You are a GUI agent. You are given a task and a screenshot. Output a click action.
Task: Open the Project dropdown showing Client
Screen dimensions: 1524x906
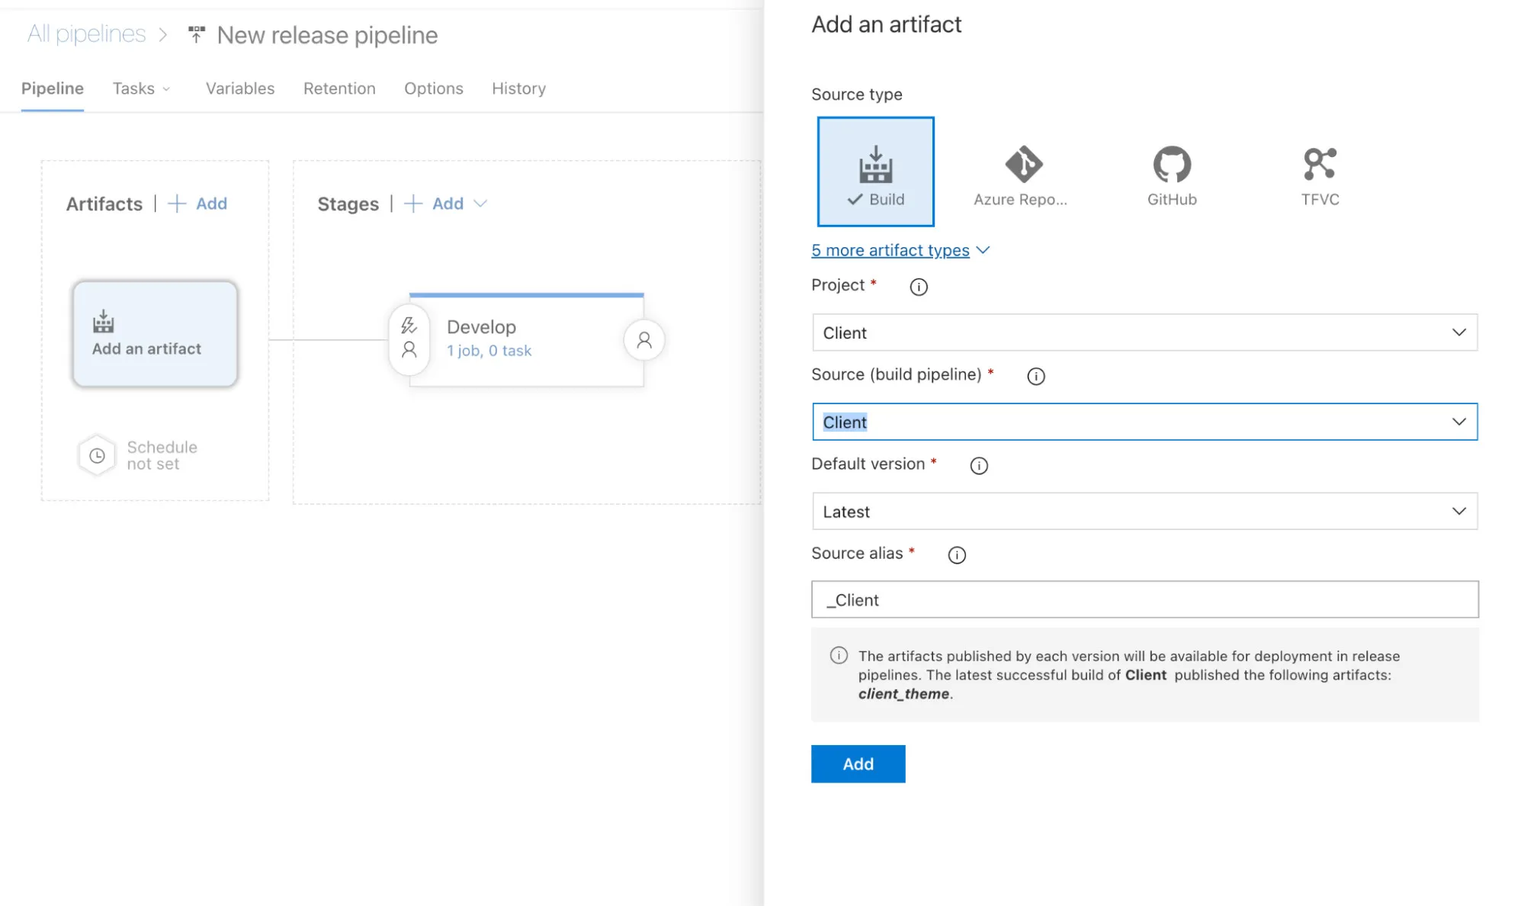(1144, 333)
